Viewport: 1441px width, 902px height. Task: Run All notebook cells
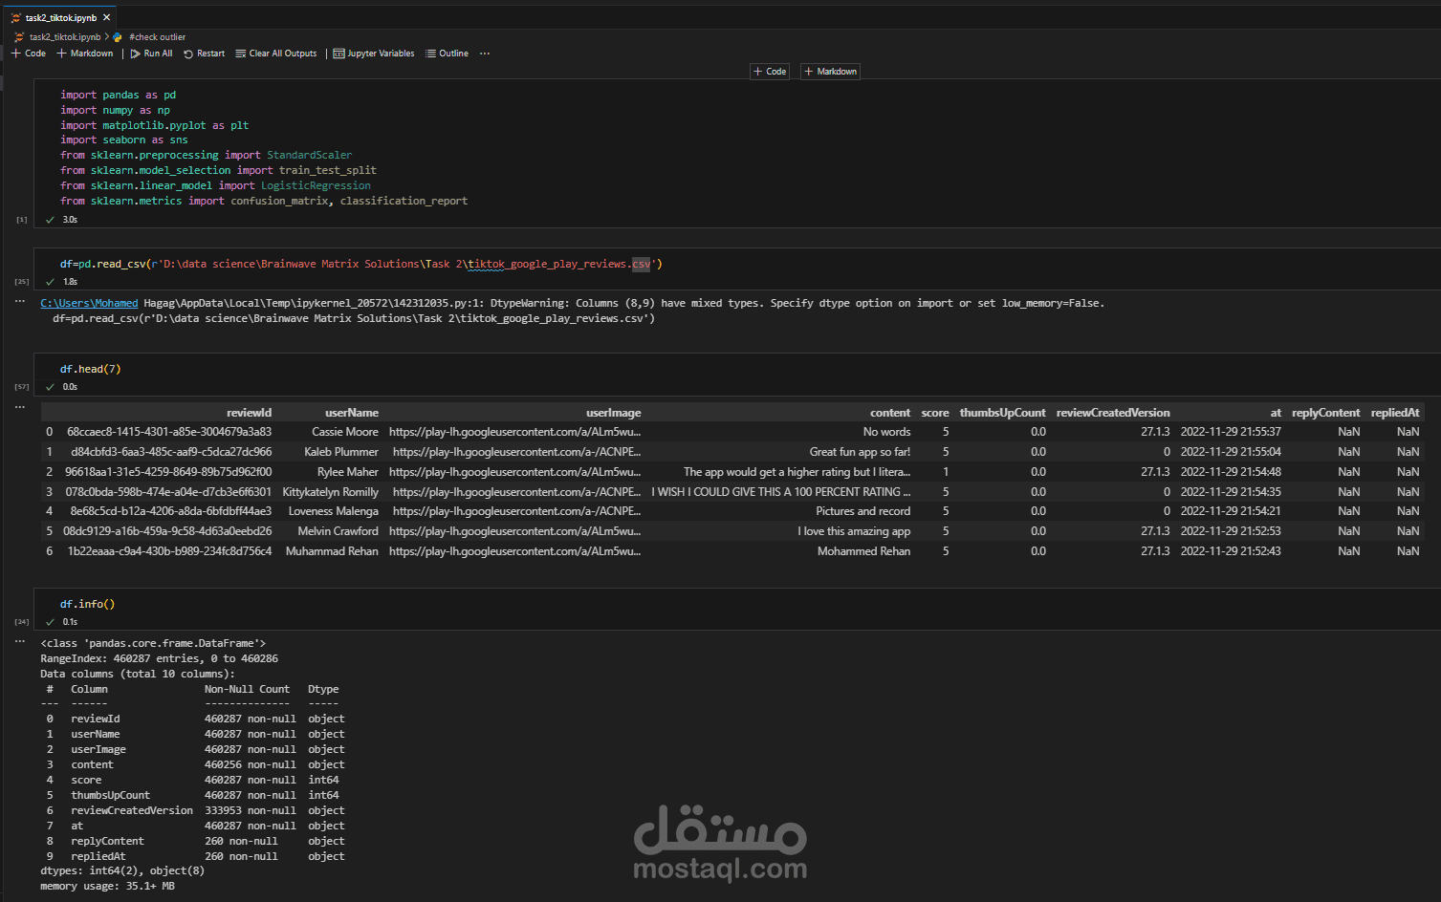151,54
